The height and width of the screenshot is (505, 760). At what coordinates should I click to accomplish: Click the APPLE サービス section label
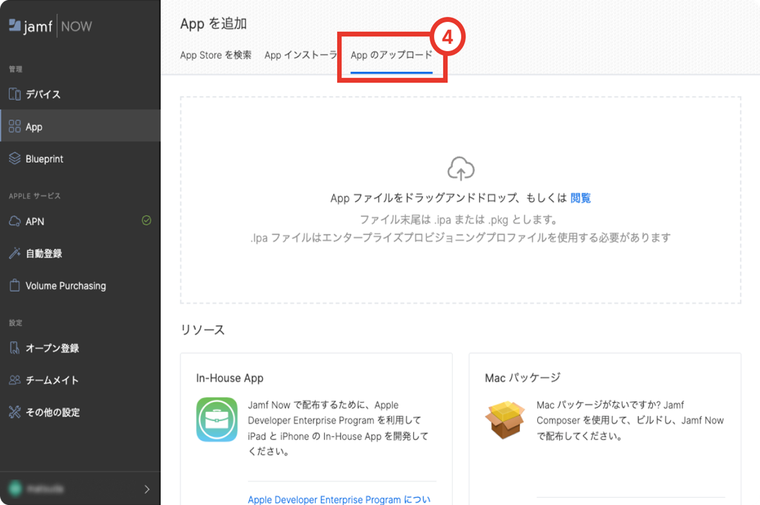click(x=34, y=196)
